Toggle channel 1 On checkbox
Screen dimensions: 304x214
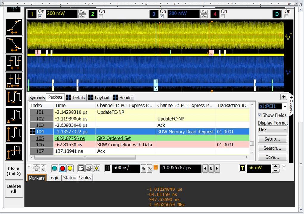(40, 16)
